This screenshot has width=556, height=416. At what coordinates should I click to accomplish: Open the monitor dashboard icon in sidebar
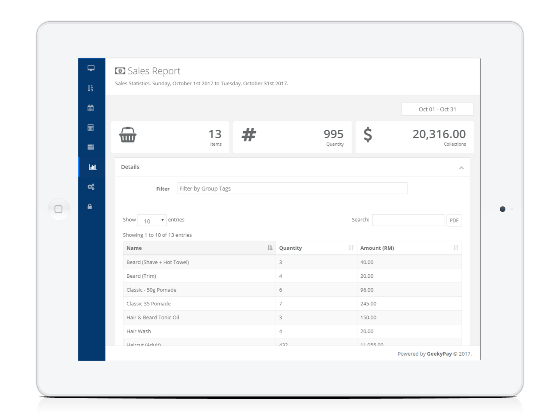coord(91,68)
